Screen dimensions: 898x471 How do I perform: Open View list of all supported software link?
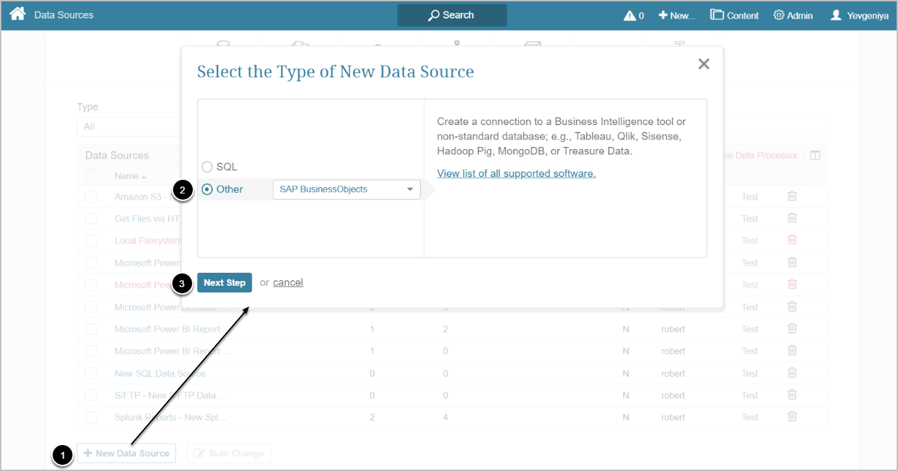pos(516,174)
